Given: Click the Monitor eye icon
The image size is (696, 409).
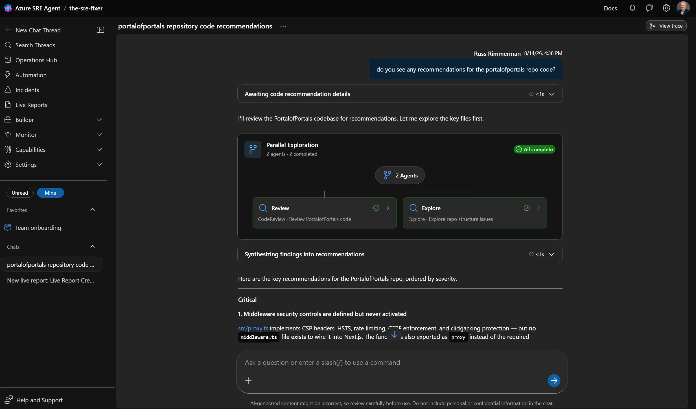Looking at the screenshot, I should click(x=8, y=135).
